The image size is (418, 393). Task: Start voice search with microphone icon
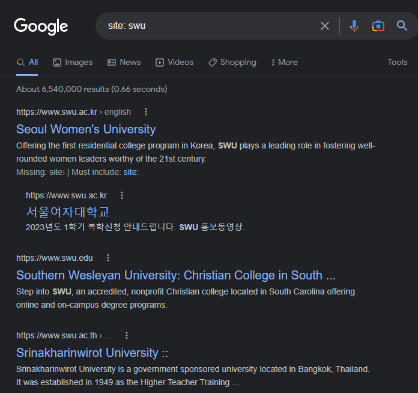click(354, 26)
